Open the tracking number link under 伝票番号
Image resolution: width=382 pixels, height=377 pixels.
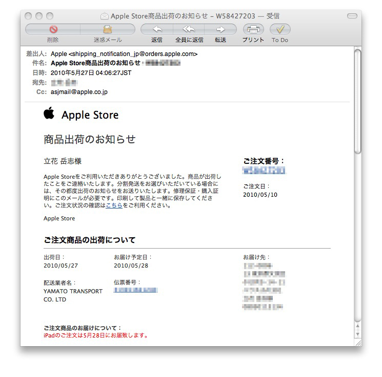[x=135, y=290]
